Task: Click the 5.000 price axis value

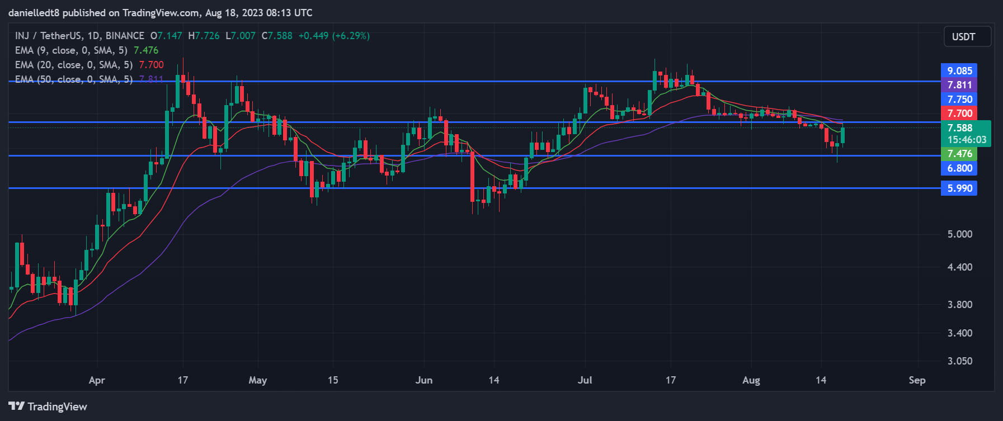Action: [960, 234]
